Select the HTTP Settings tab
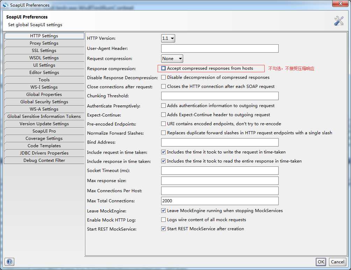Screen dimensions: 351x270 pos(44,36)
